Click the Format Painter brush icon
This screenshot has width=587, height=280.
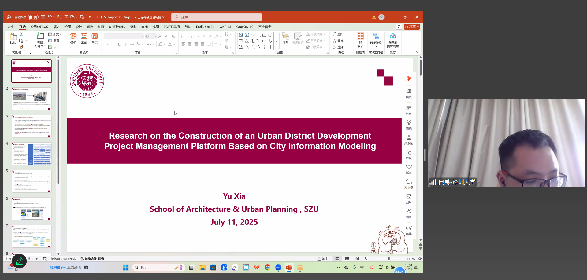21,47
